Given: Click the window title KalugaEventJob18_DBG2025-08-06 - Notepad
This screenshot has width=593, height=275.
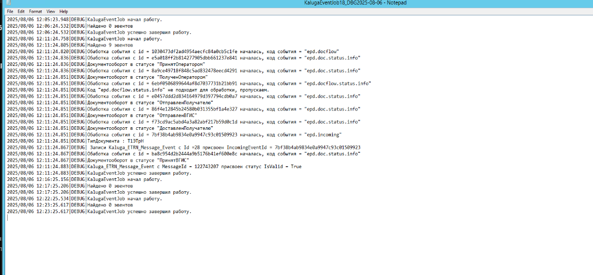Looking at the screenshot, I should [x=355, y=3].
